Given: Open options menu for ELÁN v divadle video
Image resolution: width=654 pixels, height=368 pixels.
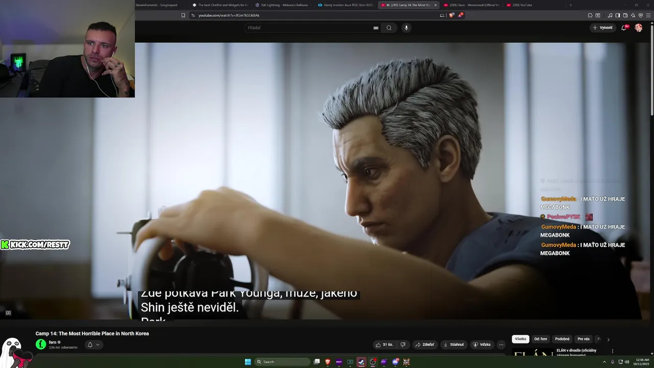Looking at the screenshot, I should [x=612, y=351].
